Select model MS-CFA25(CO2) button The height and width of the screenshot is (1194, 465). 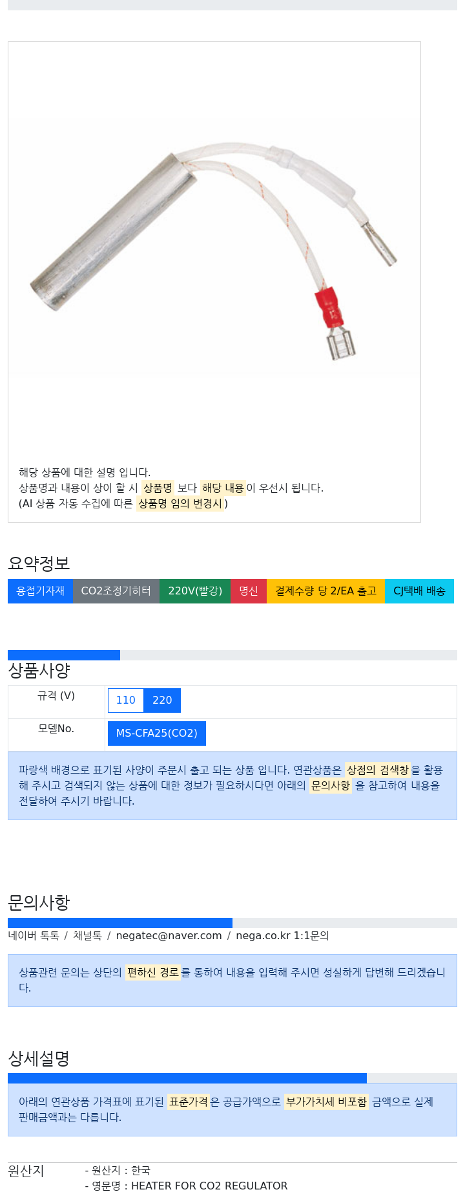(157, 733)
